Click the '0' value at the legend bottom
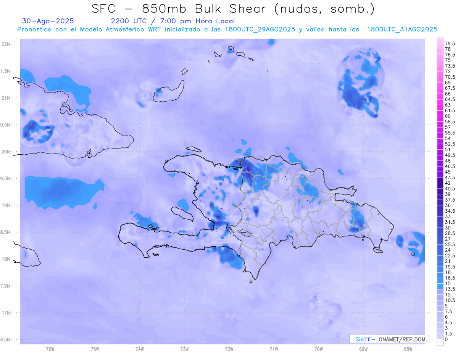This screenshot has height=354, width=458. point(447,339)
